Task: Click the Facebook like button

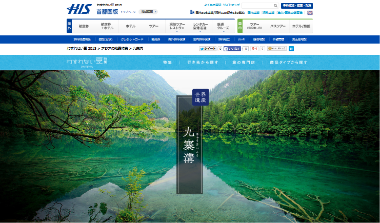Action: click(232, 49)
